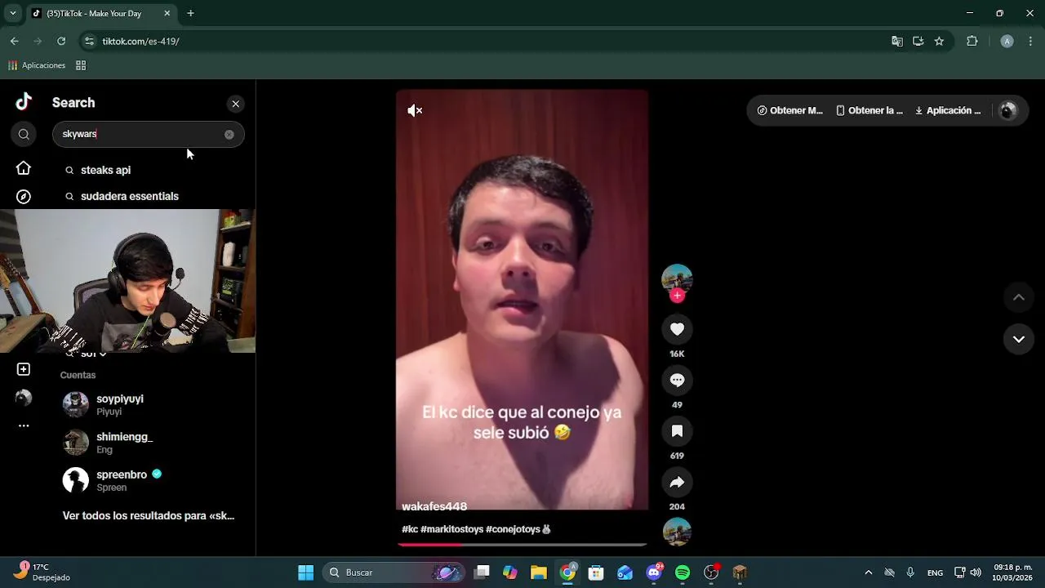Click the address bar URL
This screenshot has width=1045, height=588.
tap(140, 41)
